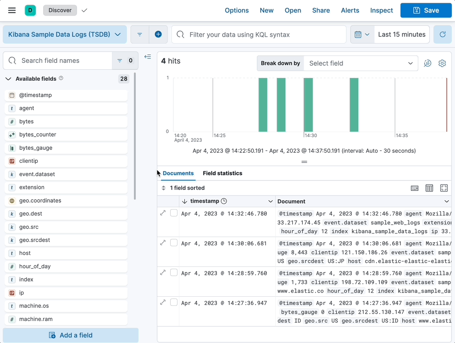Check the 14:27:36.947 row checkbox

click(x=174, y=303)
